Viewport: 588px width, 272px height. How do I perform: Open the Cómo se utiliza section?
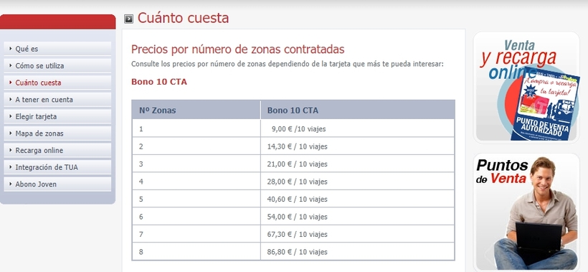(57, 65)
